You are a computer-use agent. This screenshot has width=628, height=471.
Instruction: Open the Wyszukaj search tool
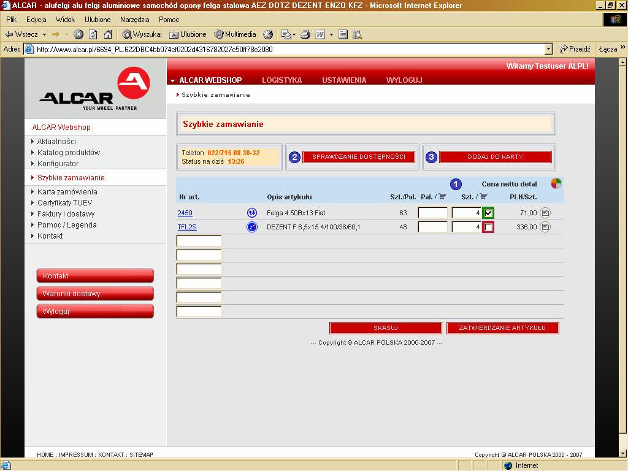142,34
